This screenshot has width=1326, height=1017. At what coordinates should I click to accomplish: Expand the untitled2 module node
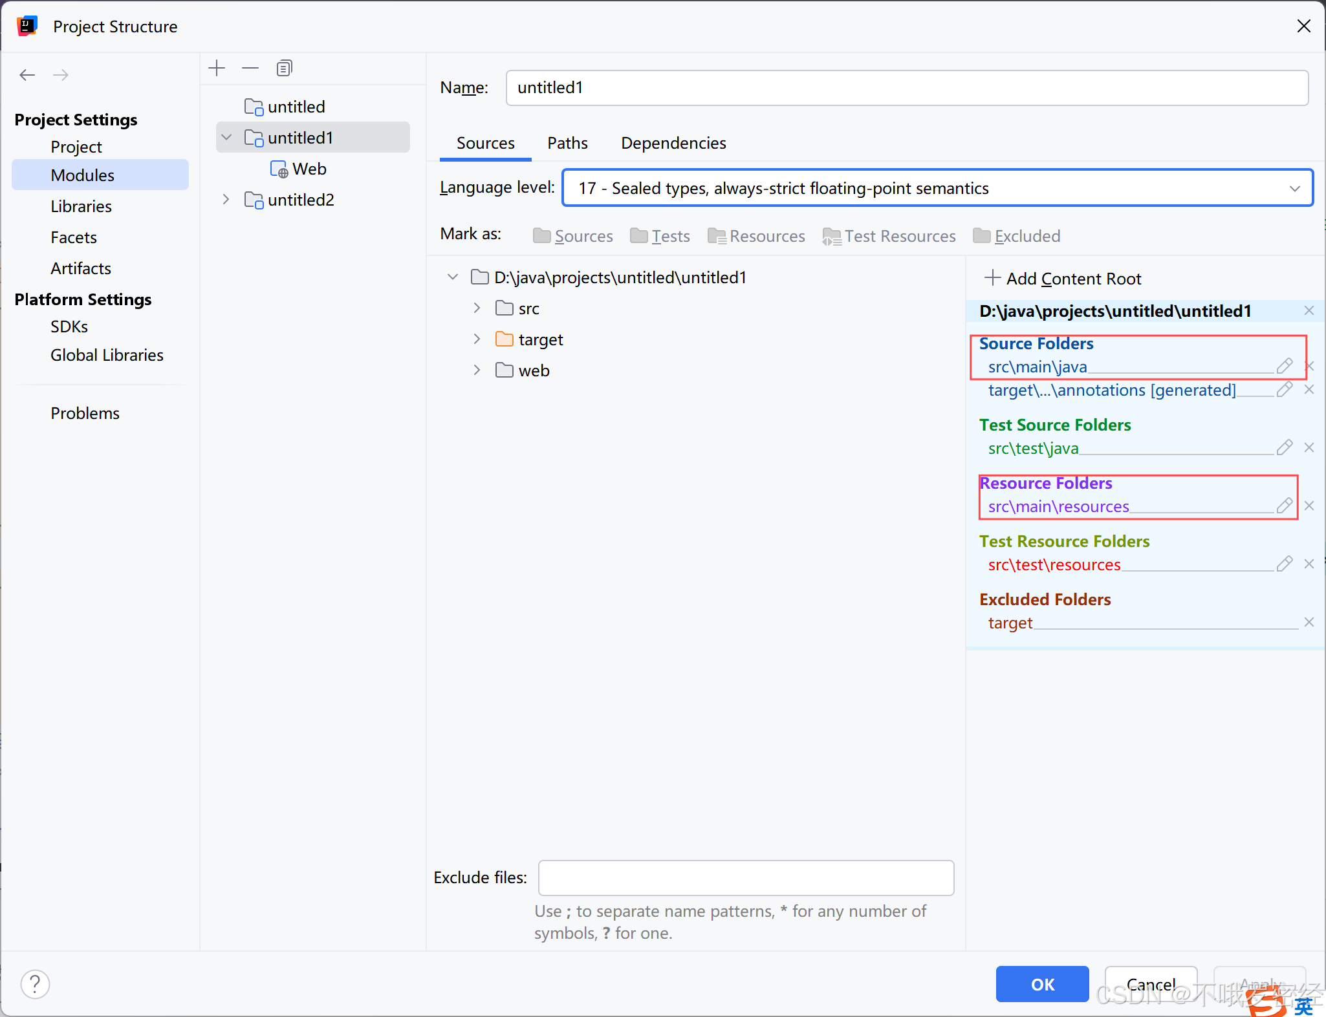pyautogui.click(x=226, y=200)
